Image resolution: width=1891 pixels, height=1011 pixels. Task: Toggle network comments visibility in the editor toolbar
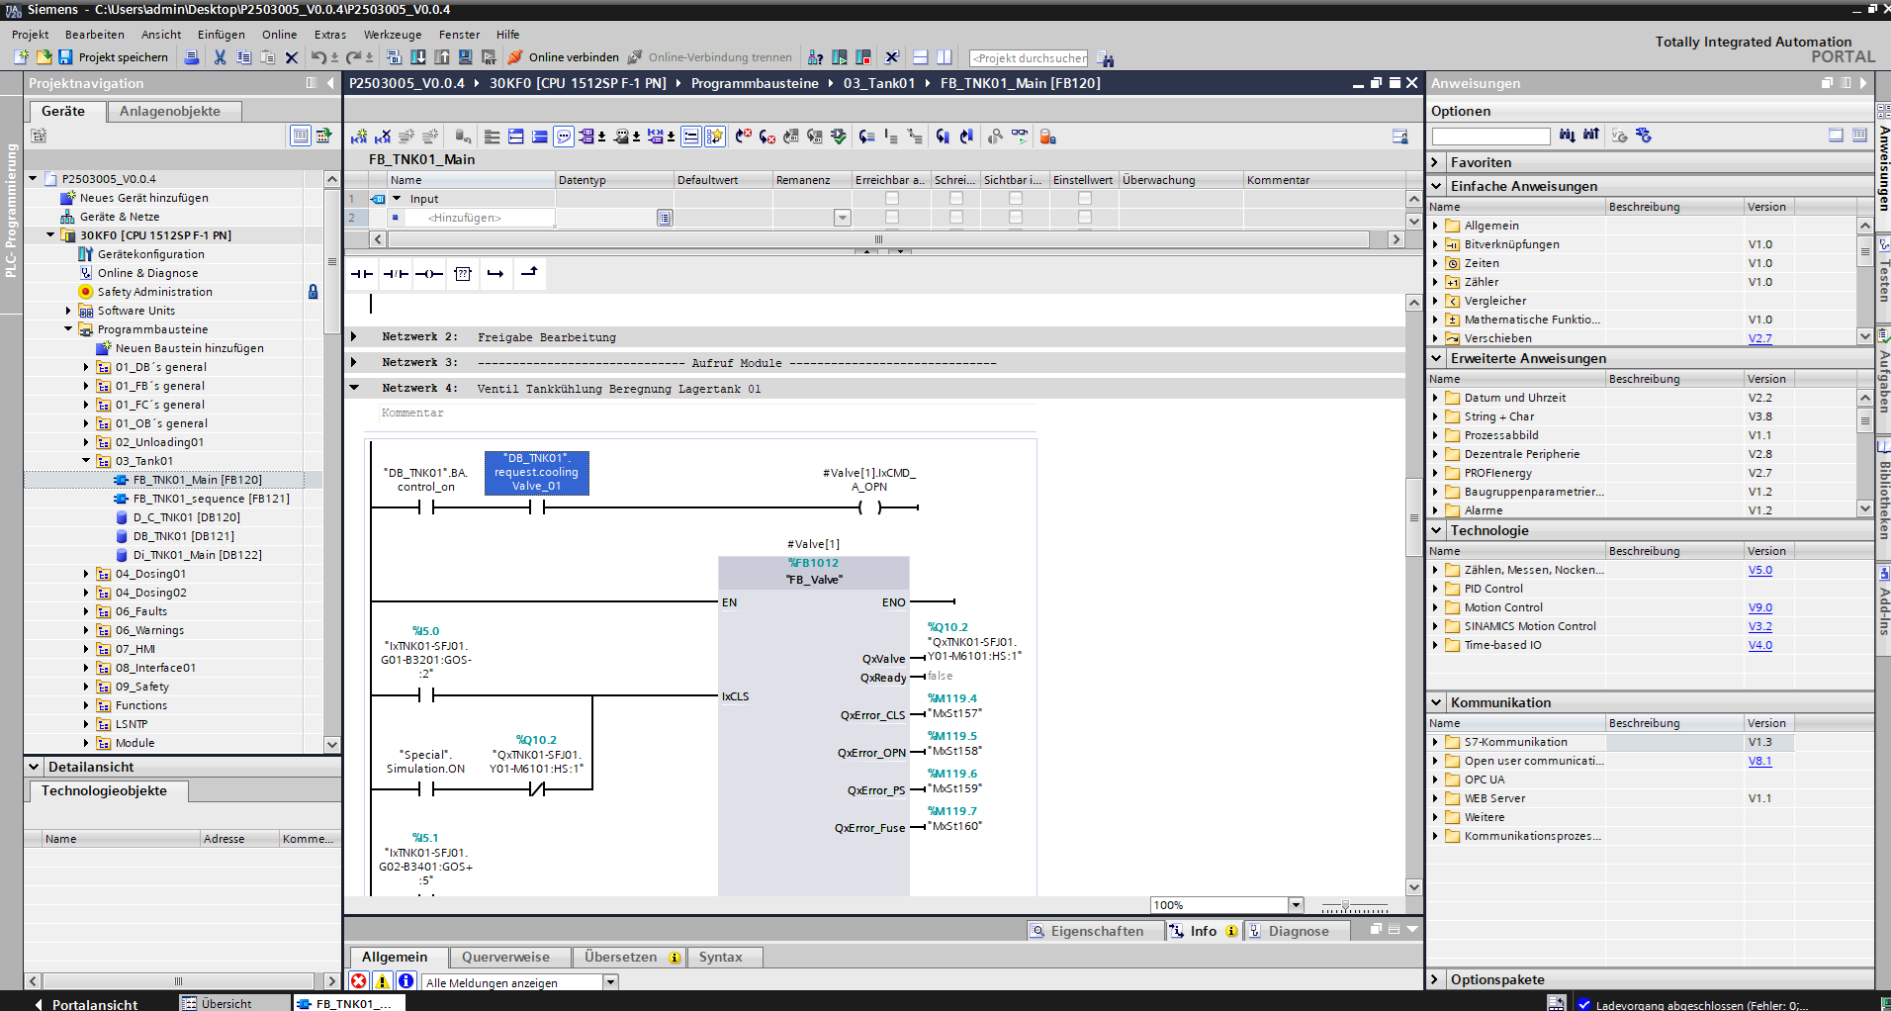pyautogui.click(x=563, y=137)
